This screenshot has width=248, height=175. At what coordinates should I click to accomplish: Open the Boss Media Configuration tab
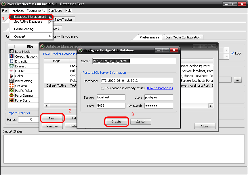point(183,37)
